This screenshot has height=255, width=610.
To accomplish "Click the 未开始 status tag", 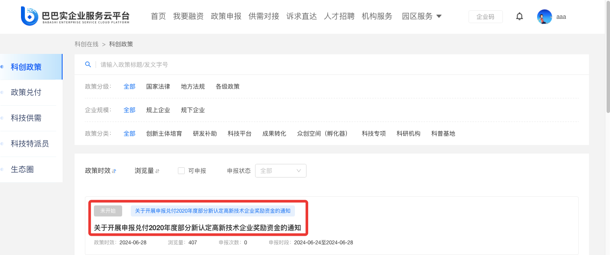I will [x=108, y=211].
